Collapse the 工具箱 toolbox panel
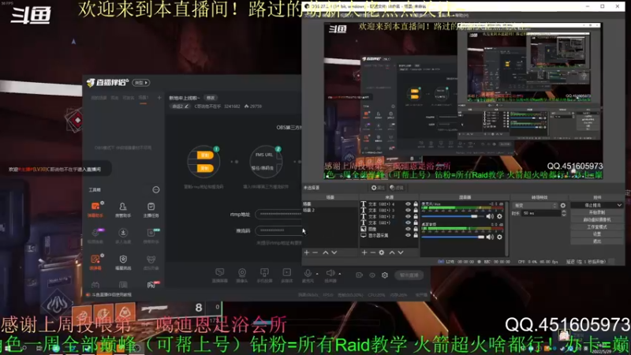This screenshot has width=631, height=355. (x=155, y=189)
